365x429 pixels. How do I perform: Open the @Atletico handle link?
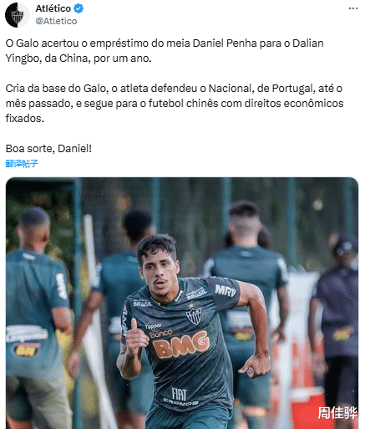pyautogui.click(x=56, y=21)
